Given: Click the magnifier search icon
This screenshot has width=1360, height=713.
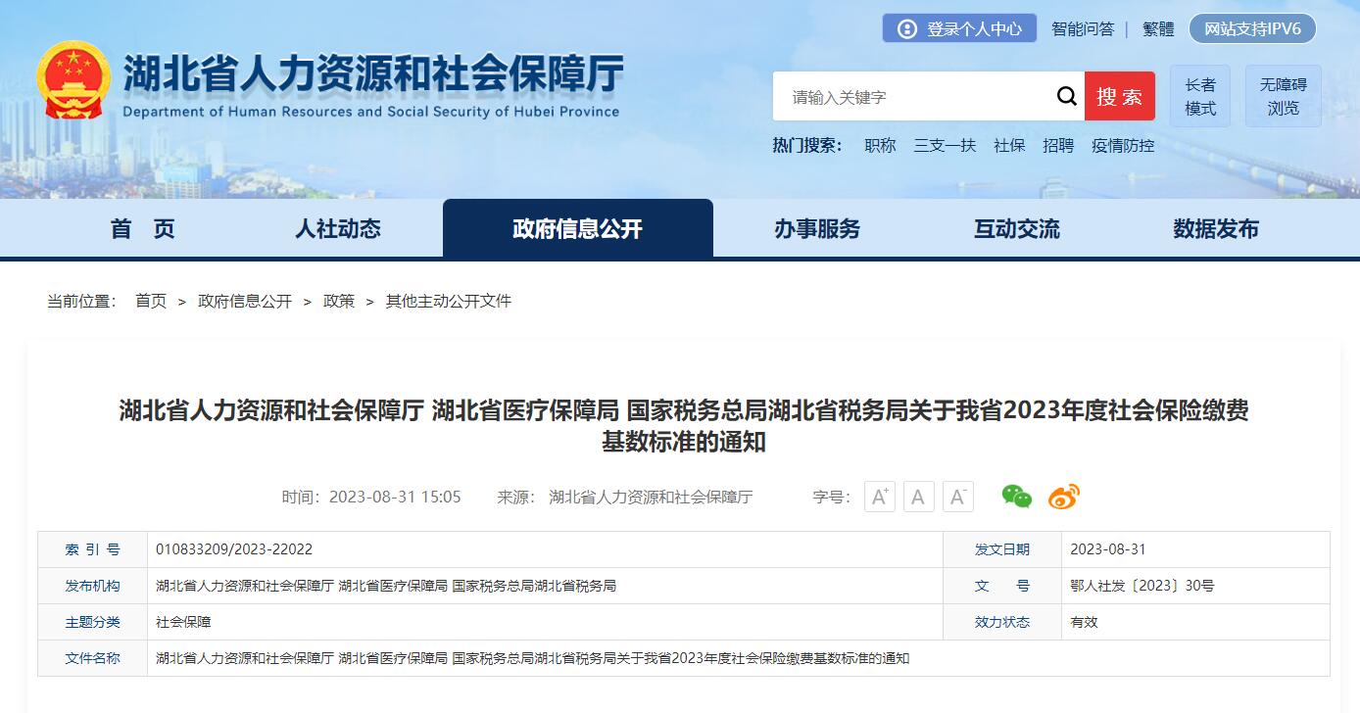Looking at the screenshot, I should tap(1066, 96).
